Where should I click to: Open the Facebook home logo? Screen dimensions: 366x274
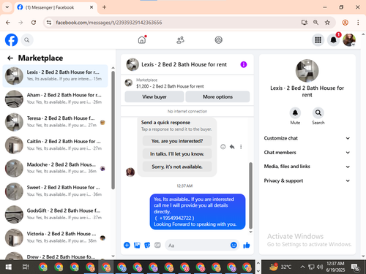pos(12,40)
